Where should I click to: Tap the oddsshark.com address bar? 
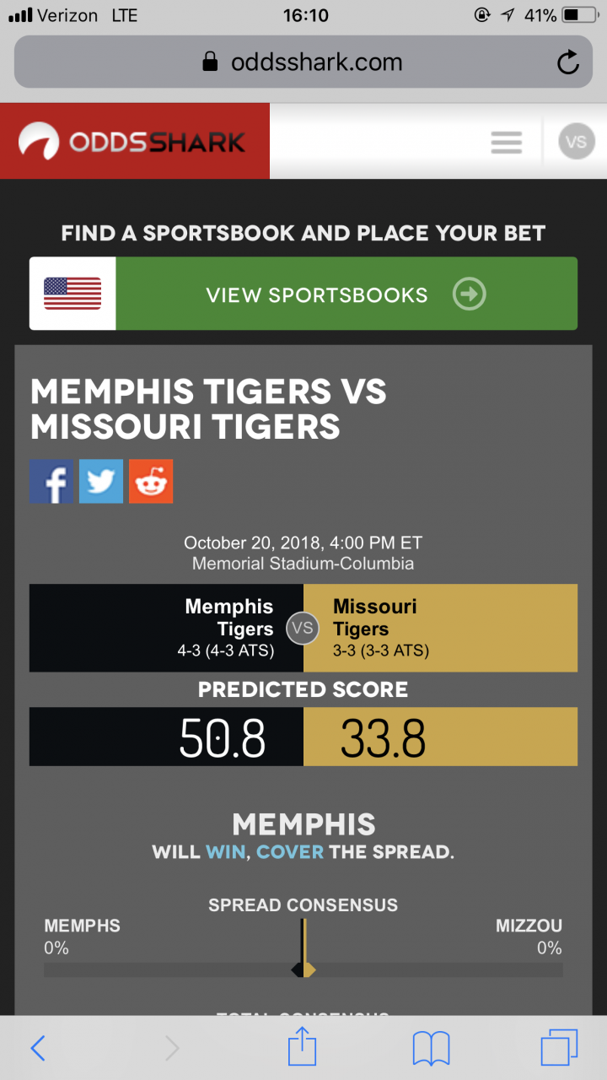click(303, 62)
